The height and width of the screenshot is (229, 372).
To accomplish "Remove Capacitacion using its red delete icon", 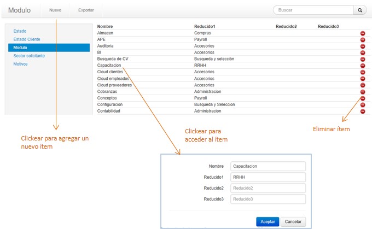I will tap(362, 66).
